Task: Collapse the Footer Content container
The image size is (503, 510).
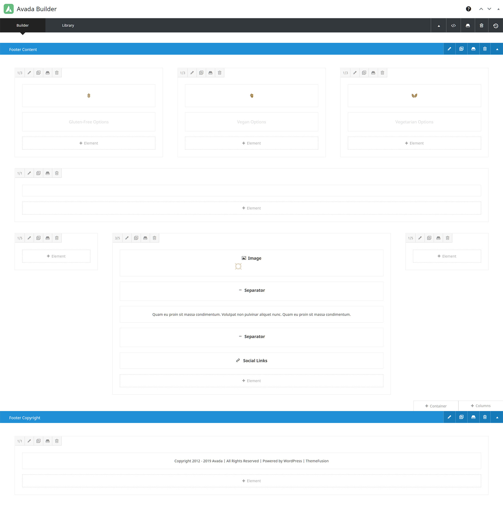Action: point(497,49)
